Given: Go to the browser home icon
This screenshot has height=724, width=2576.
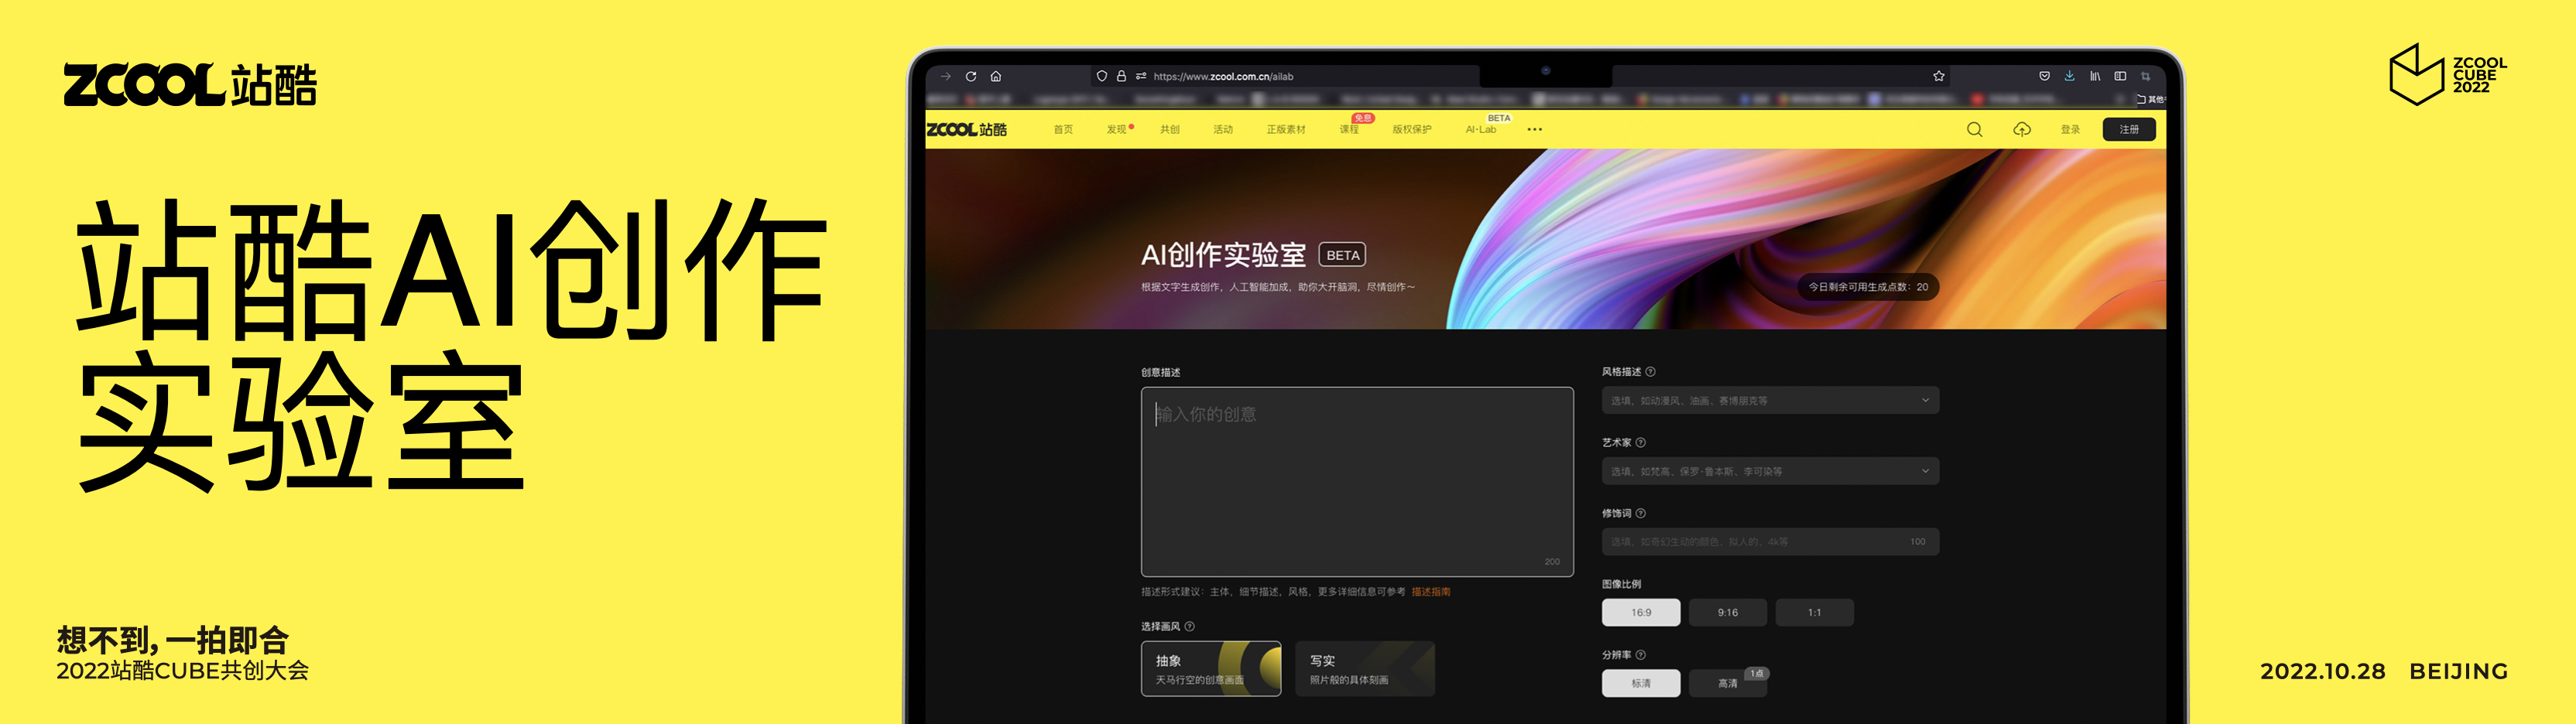Looking at the screenshot, I should pos(996,76).
